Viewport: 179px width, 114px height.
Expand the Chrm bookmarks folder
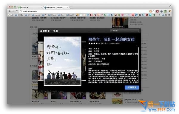[x=61, y=15]
